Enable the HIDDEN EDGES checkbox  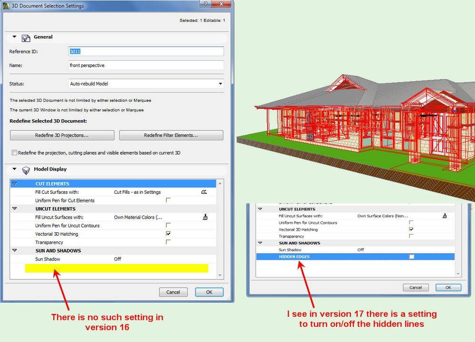(411, 256)
